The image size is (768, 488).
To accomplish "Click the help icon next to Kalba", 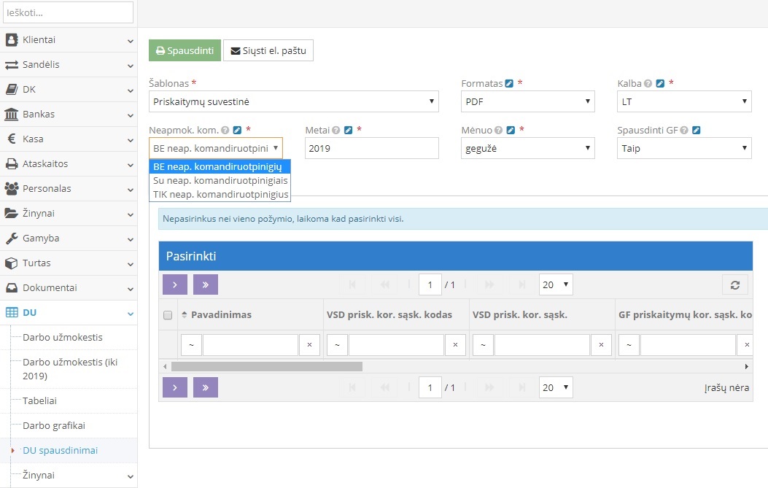I will point(648,84).
